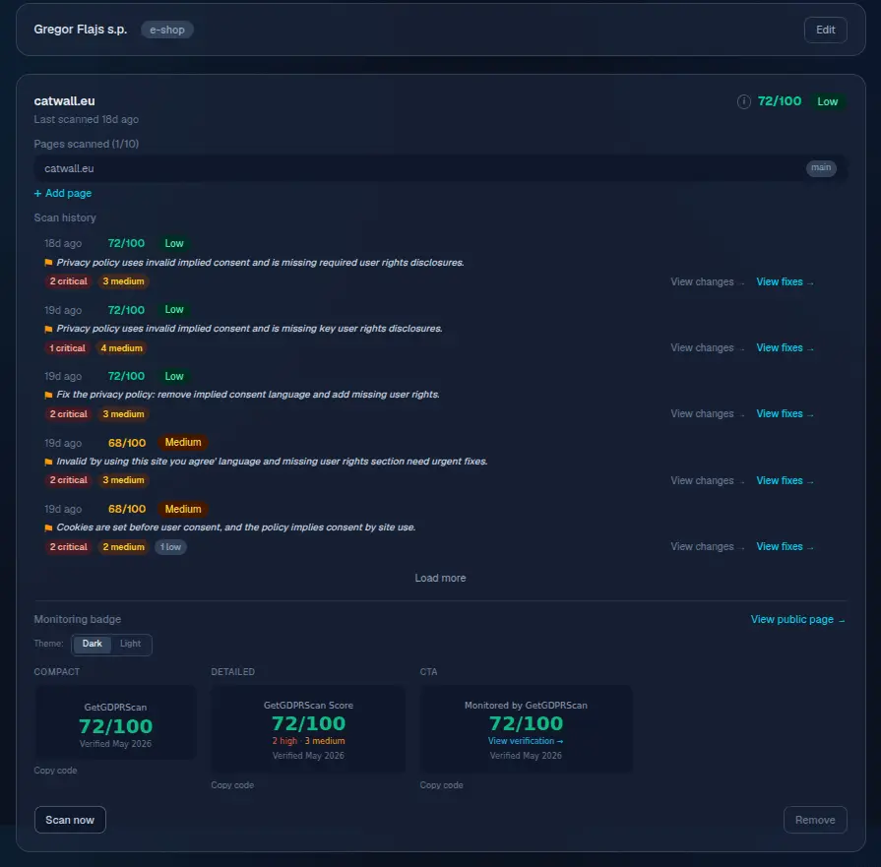Click the 'Scan history' label
The width and height of the screenshot is (881, 867).
coord(65,218)
